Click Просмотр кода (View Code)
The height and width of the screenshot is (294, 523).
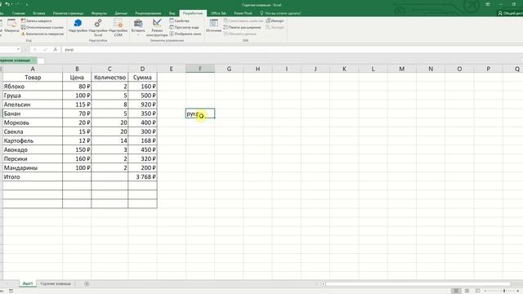[184, 27]
